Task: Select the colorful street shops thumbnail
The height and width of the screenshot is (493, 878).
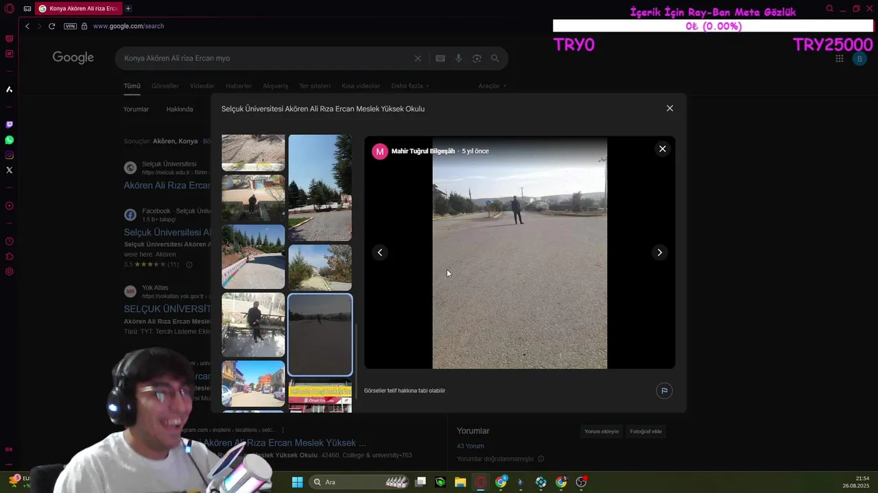Action: pyautogui.click(x=253, y=383)
